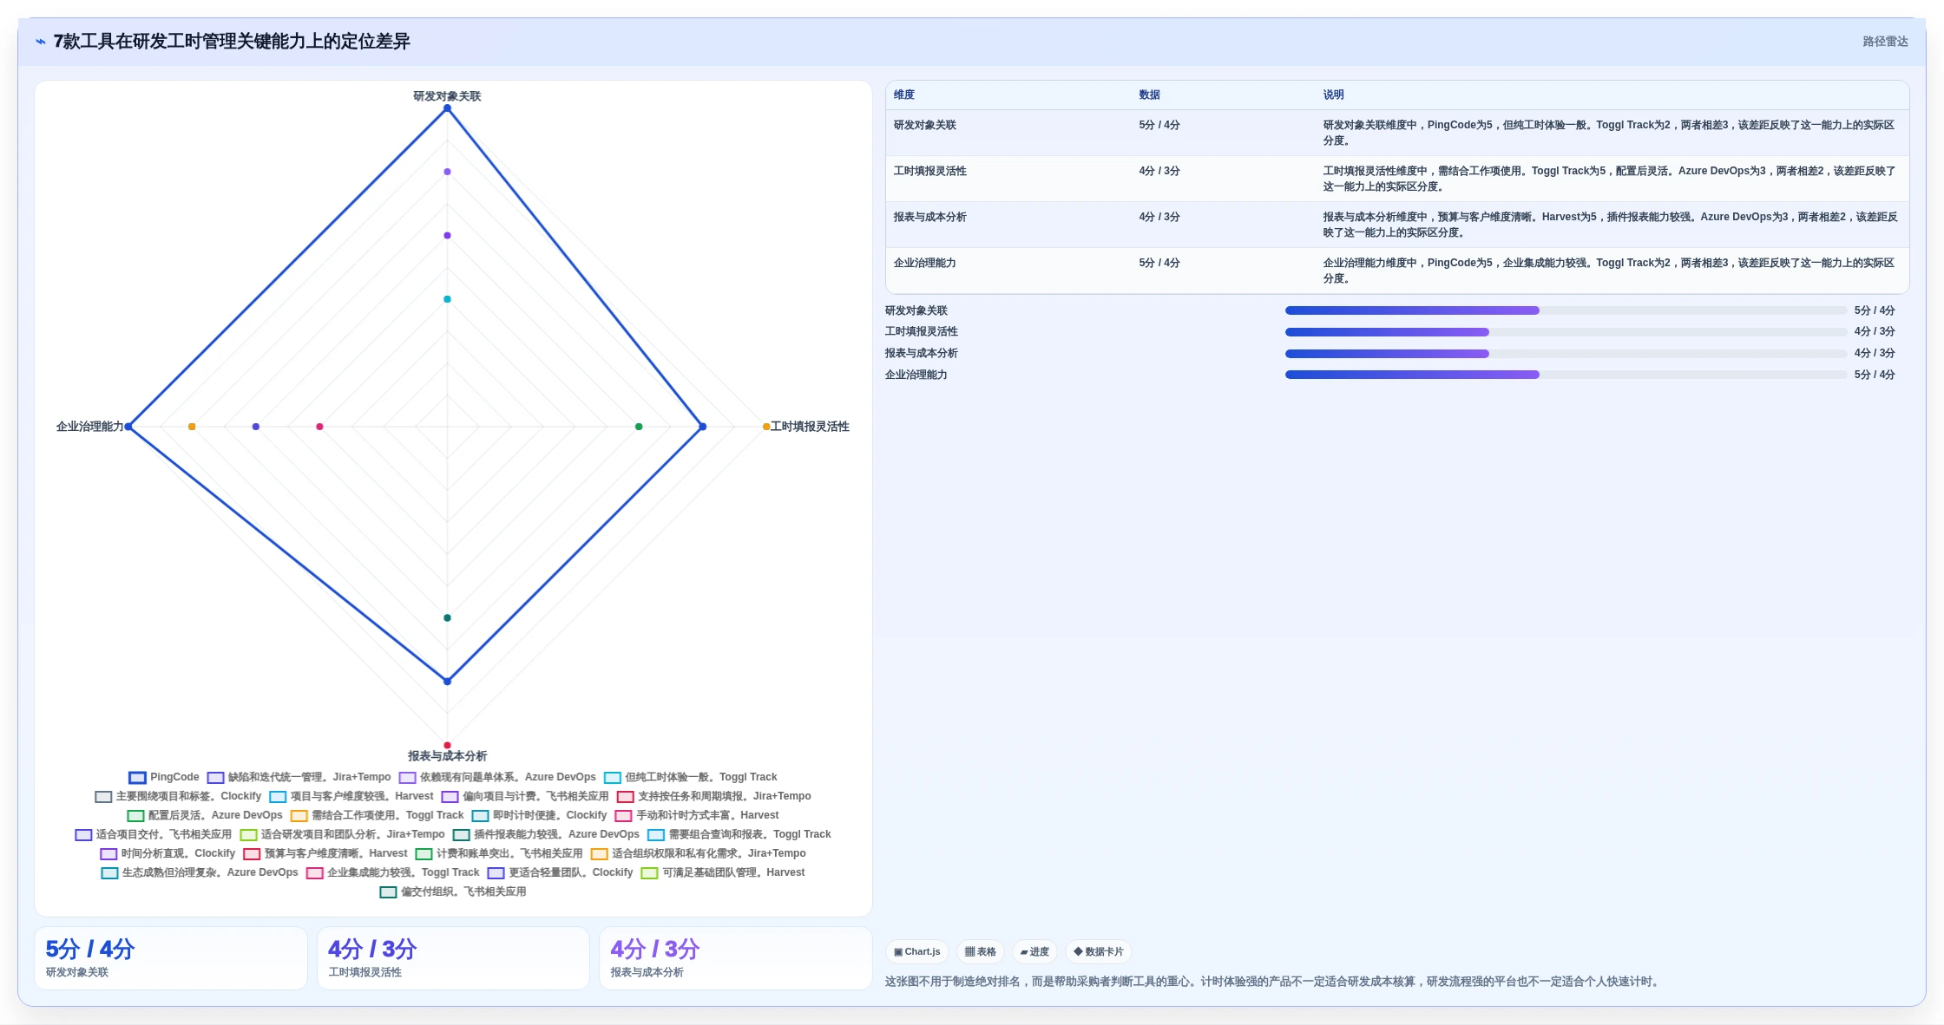Click the 研发对象关联 progress bar
The image size is (1944, 1025).
[1566, 310]
